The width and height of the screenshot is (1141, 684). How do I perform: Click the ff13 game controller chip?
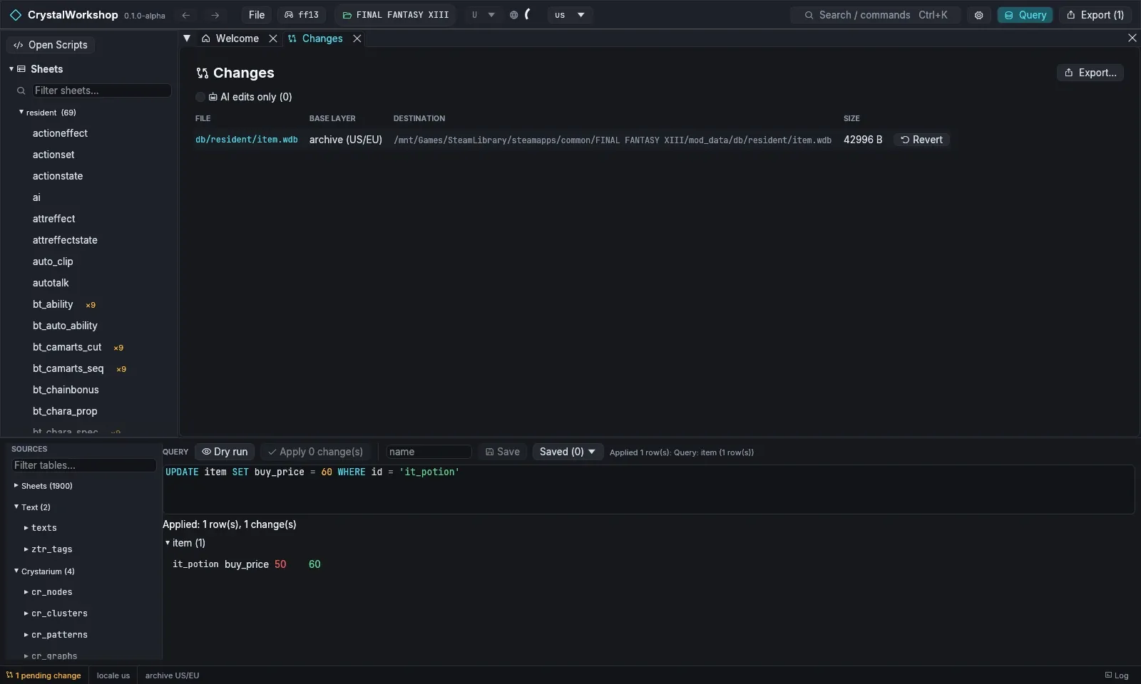tap(302, 15)
